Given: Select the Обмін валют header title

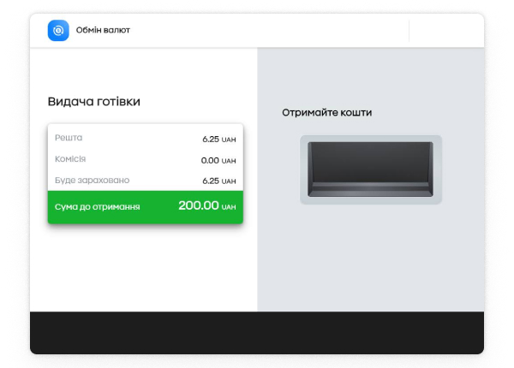Looking at the screenshot, I should (x=103, y=31).
